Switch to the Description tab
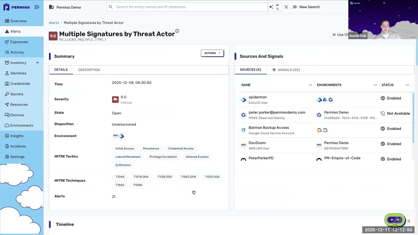The height and width of the screenshot is (235, 418). tap(89, 70)
